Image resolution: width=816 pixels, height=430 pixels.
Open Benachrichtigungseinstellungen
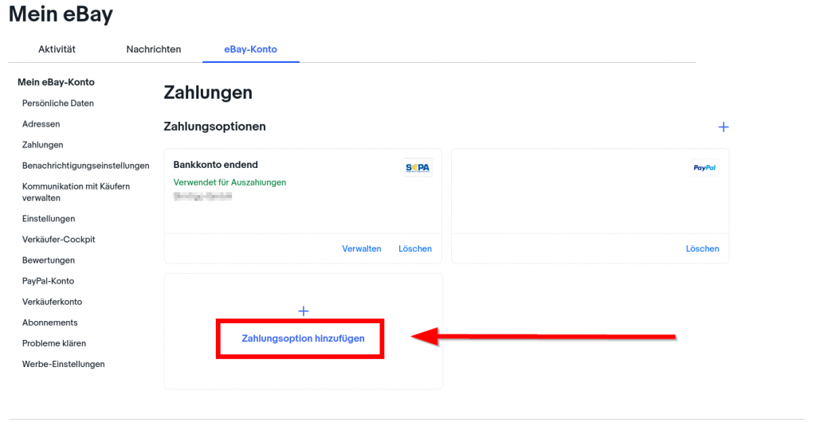85,166
